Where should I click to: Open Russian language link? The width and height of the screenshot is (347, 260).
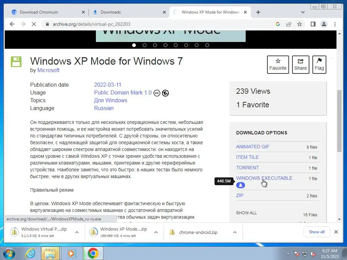pos(104,108)
